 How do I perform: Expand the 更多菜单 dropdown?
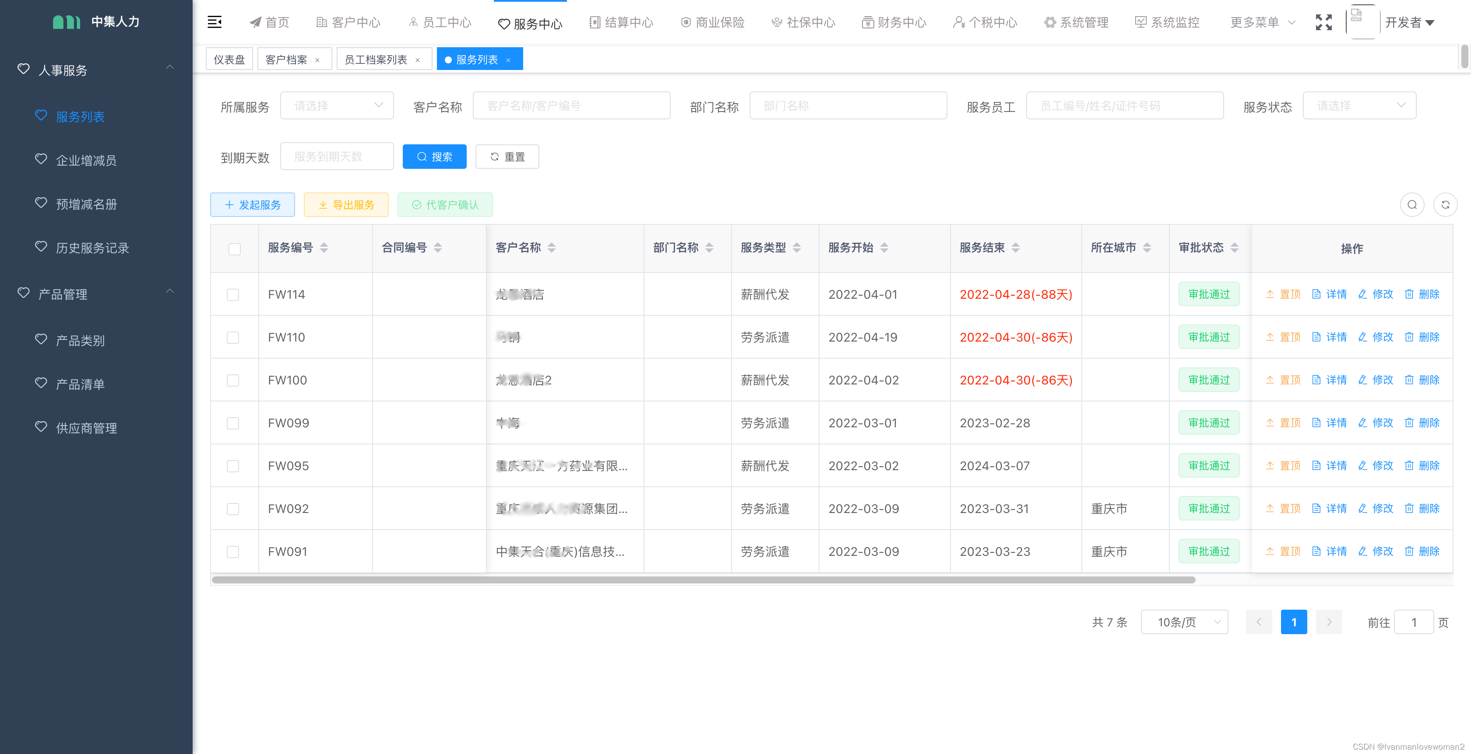(1263, 22)
